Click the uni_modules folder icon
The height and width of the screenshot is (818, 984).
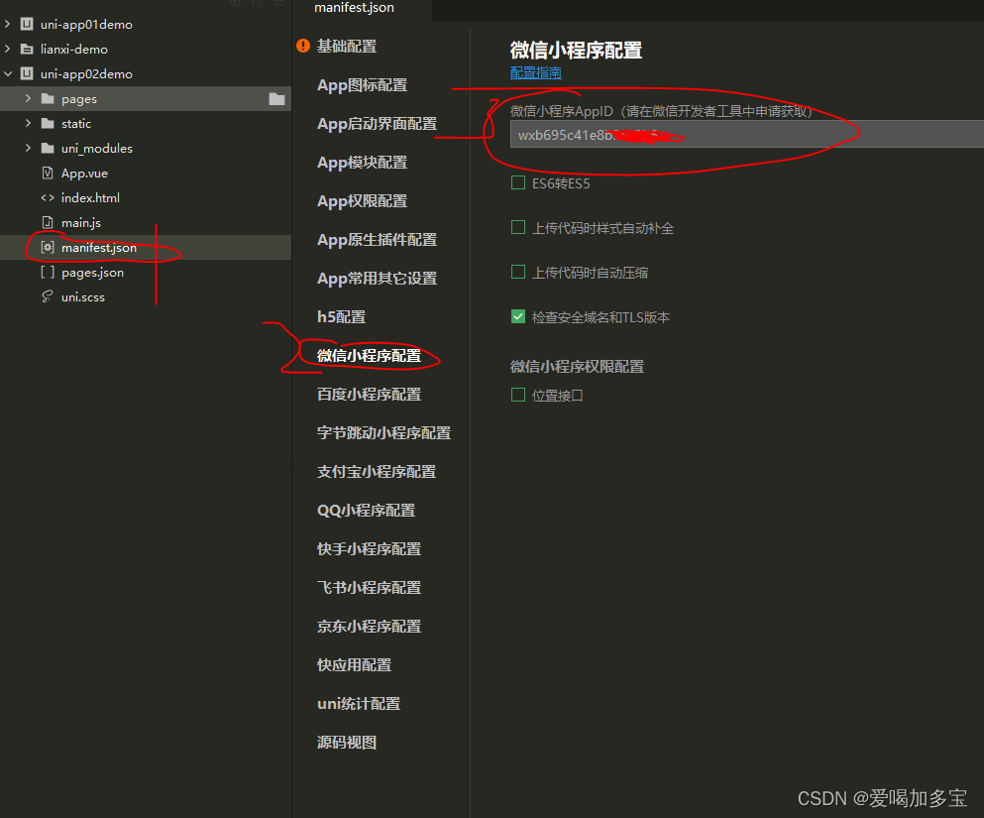[48, 148]
